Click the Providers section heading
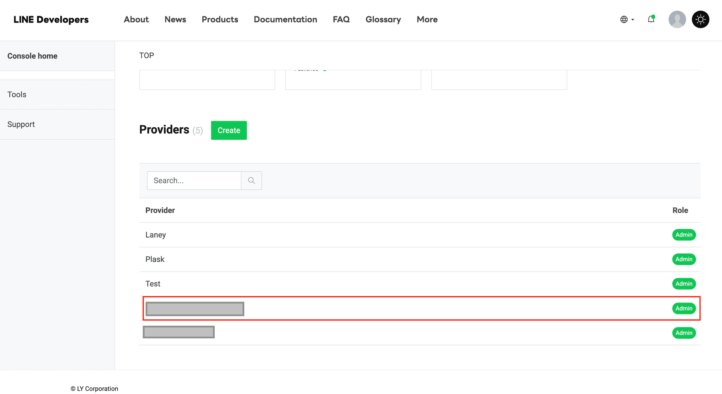This screenshot has height=394, width=722. (164, 130)
